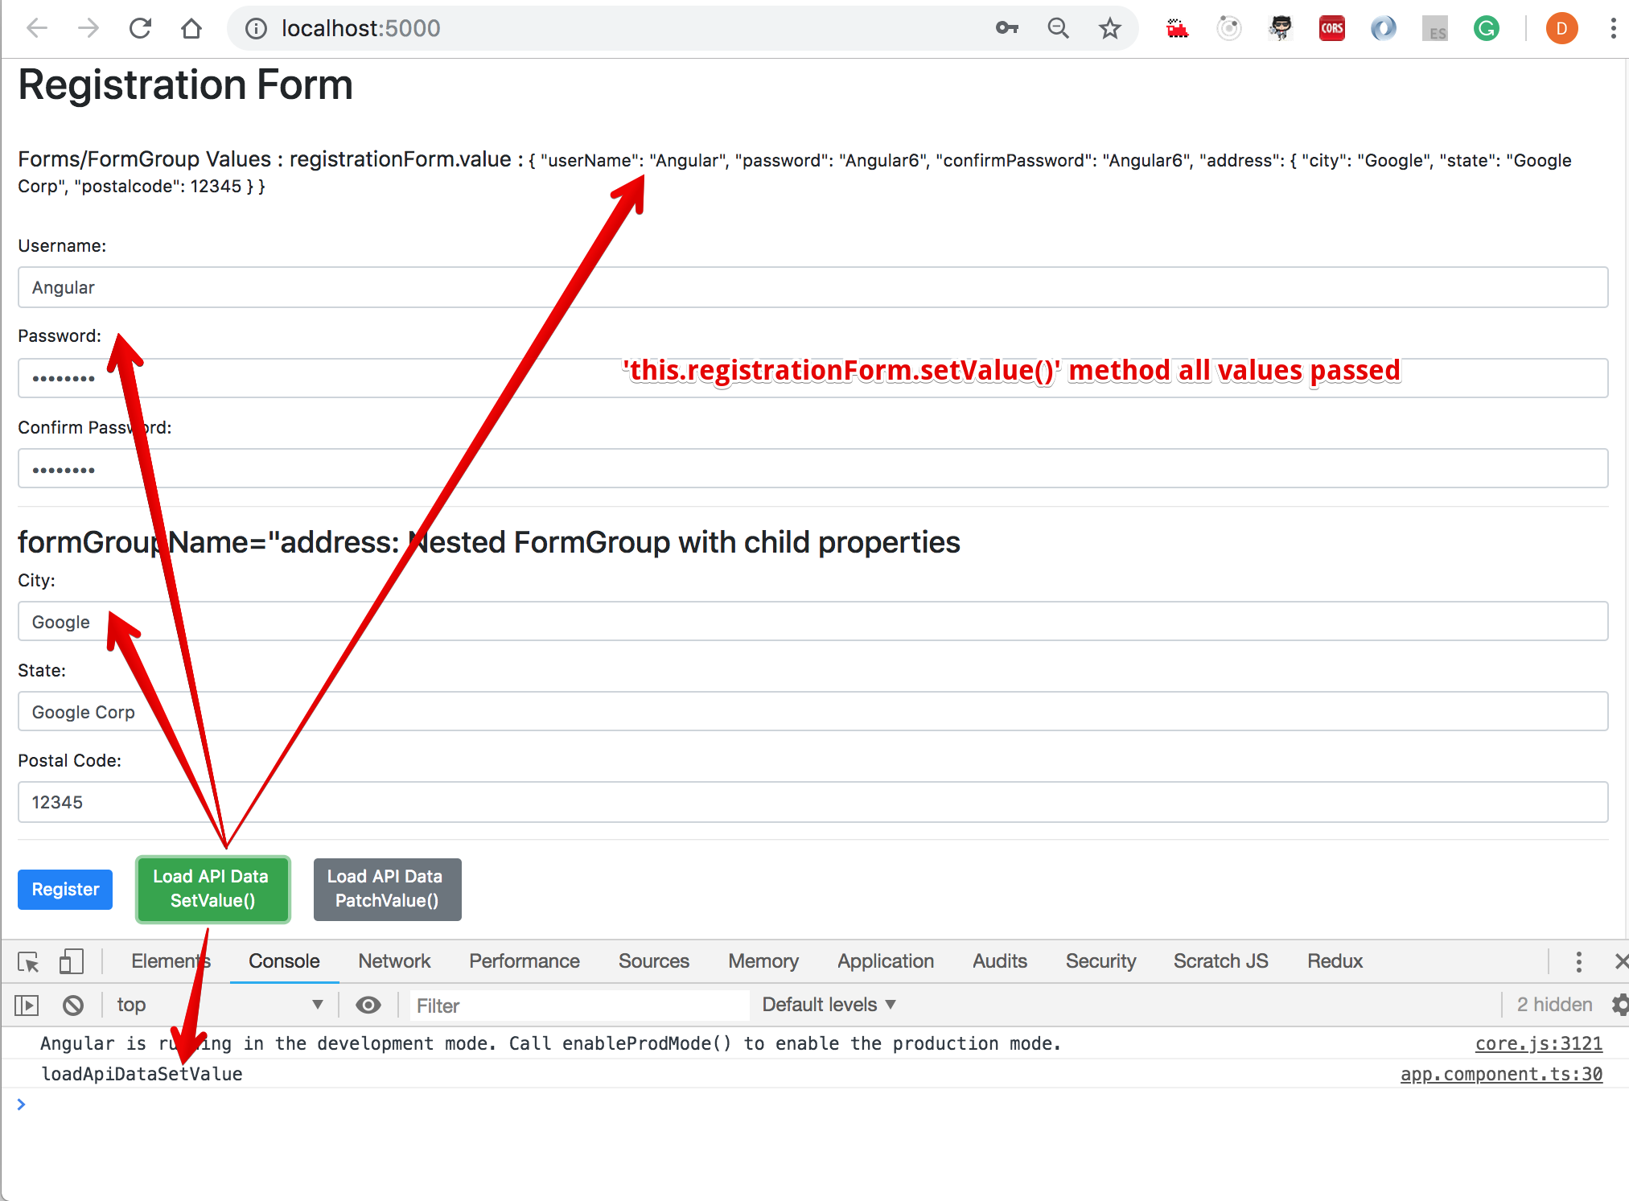Clear the console messages
Image resolution: width=1629 pixels, height=1201 pixels.
click(73, 1005)
